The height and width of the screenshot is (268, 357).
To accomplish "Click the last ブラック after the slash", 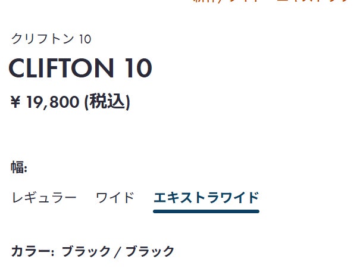I will (x=149, y=251).
